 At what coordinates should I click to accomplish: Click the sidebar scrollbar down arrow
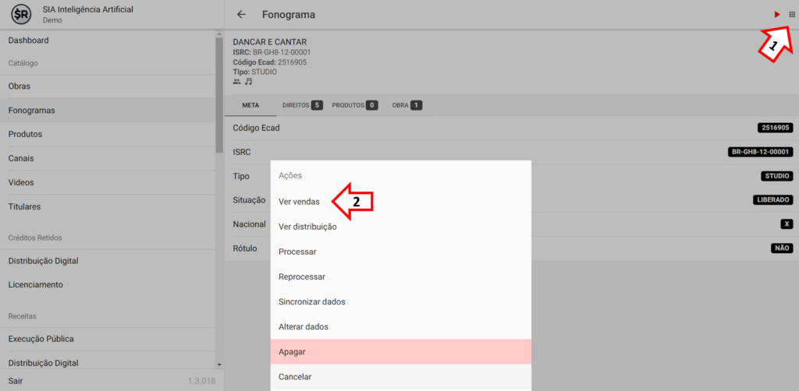pos(219,364)
